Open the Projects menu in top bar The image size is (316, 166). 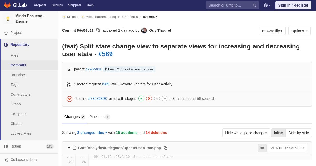tap(40, 5)
